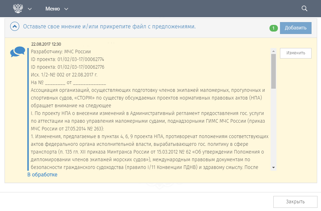The height and width of the screenshot is (211, 321).
Task: Close the dialog with the Закрыть button
Action: [295, 202]
